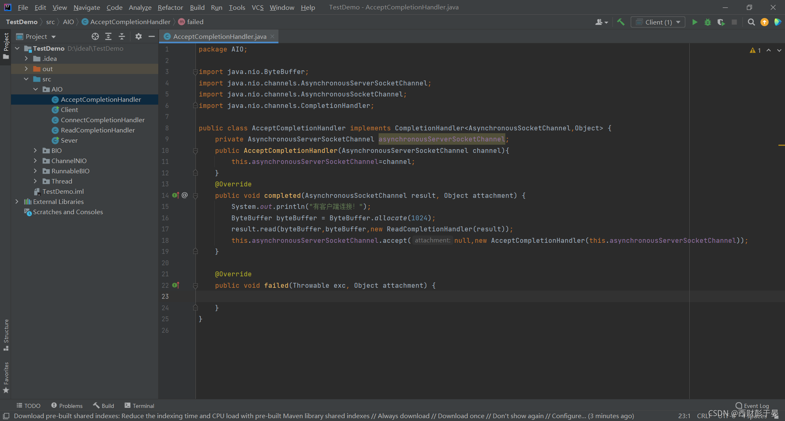Click the yellow warning stripe in editor scrollbar
This screenshot has height=421, width=785.
tap(781, 145)
